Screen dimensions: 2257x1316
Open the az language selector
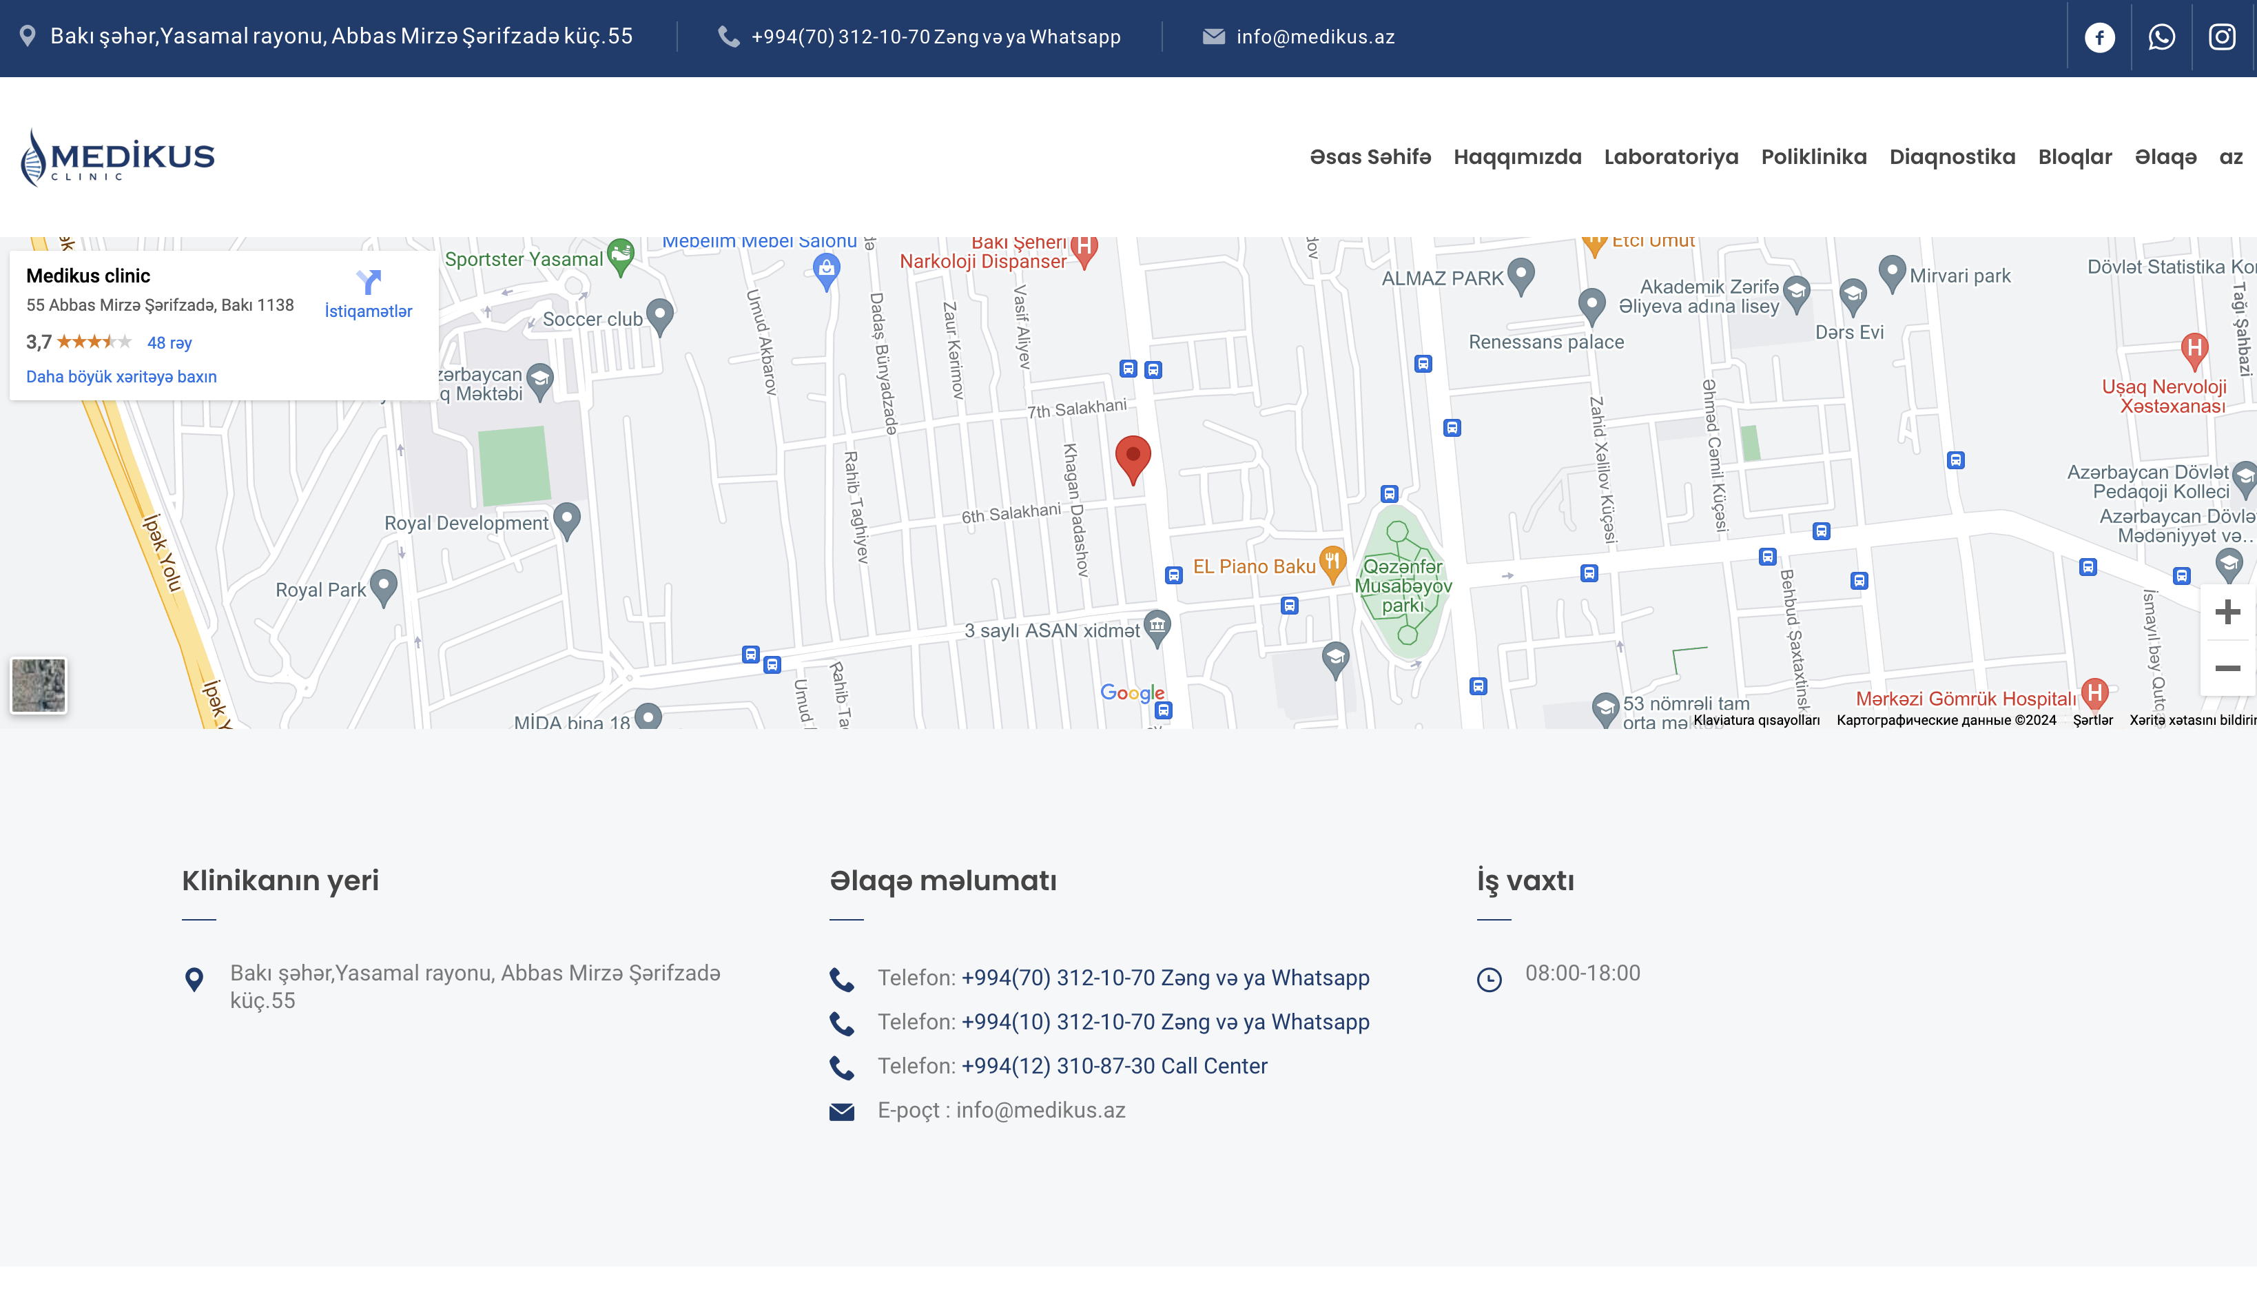[2230, 157]
